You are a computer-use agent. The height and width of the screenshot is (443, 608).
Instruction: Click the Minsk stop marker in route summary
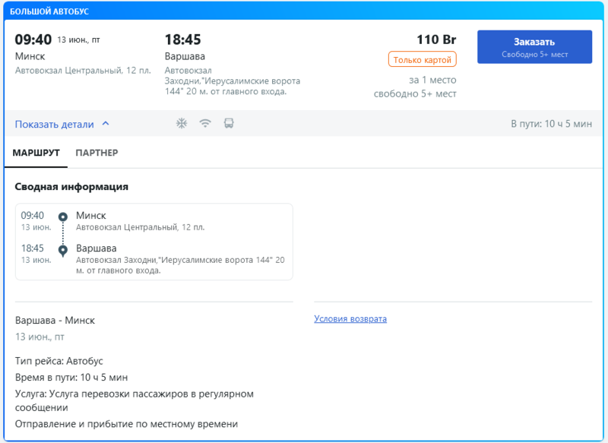tap(63, 217)
